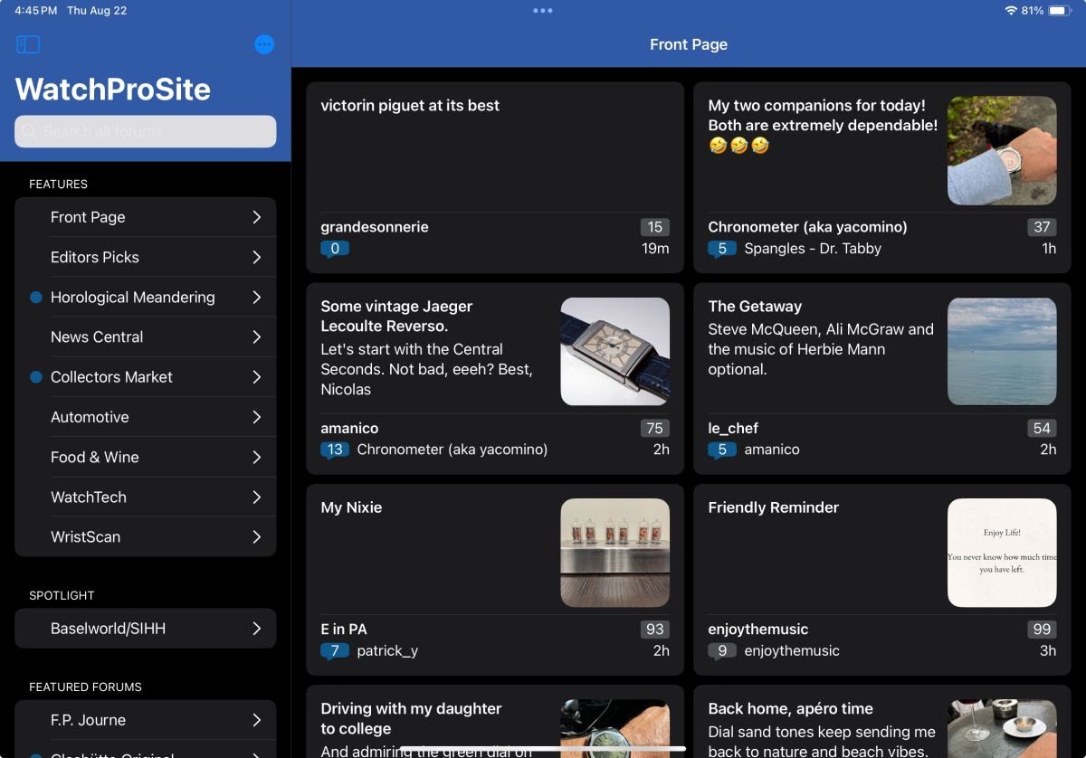Screen dimensions: 1086x758
Task: Search all forums field
Action: click(x=146, y=131)
